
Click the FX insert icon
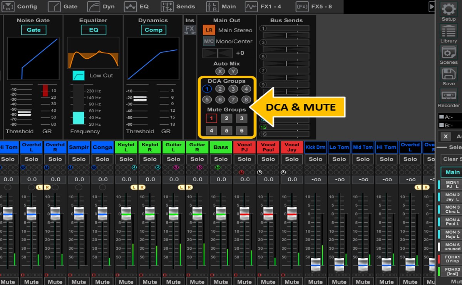point(190,30)
